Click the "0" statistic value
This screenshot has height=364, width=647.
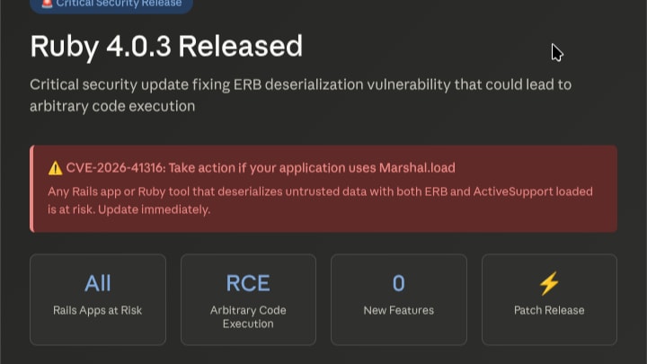coord(398,283)
